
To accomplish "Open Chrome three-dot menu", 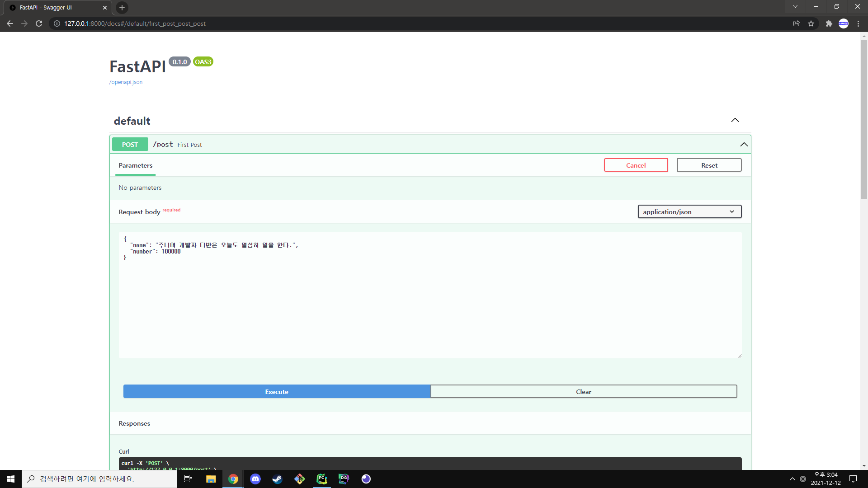I will 858,23.
